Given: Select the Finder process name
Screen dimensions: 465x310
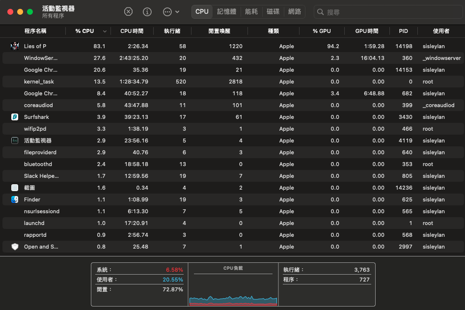Looking at the screenshot, I should point(32,199).
